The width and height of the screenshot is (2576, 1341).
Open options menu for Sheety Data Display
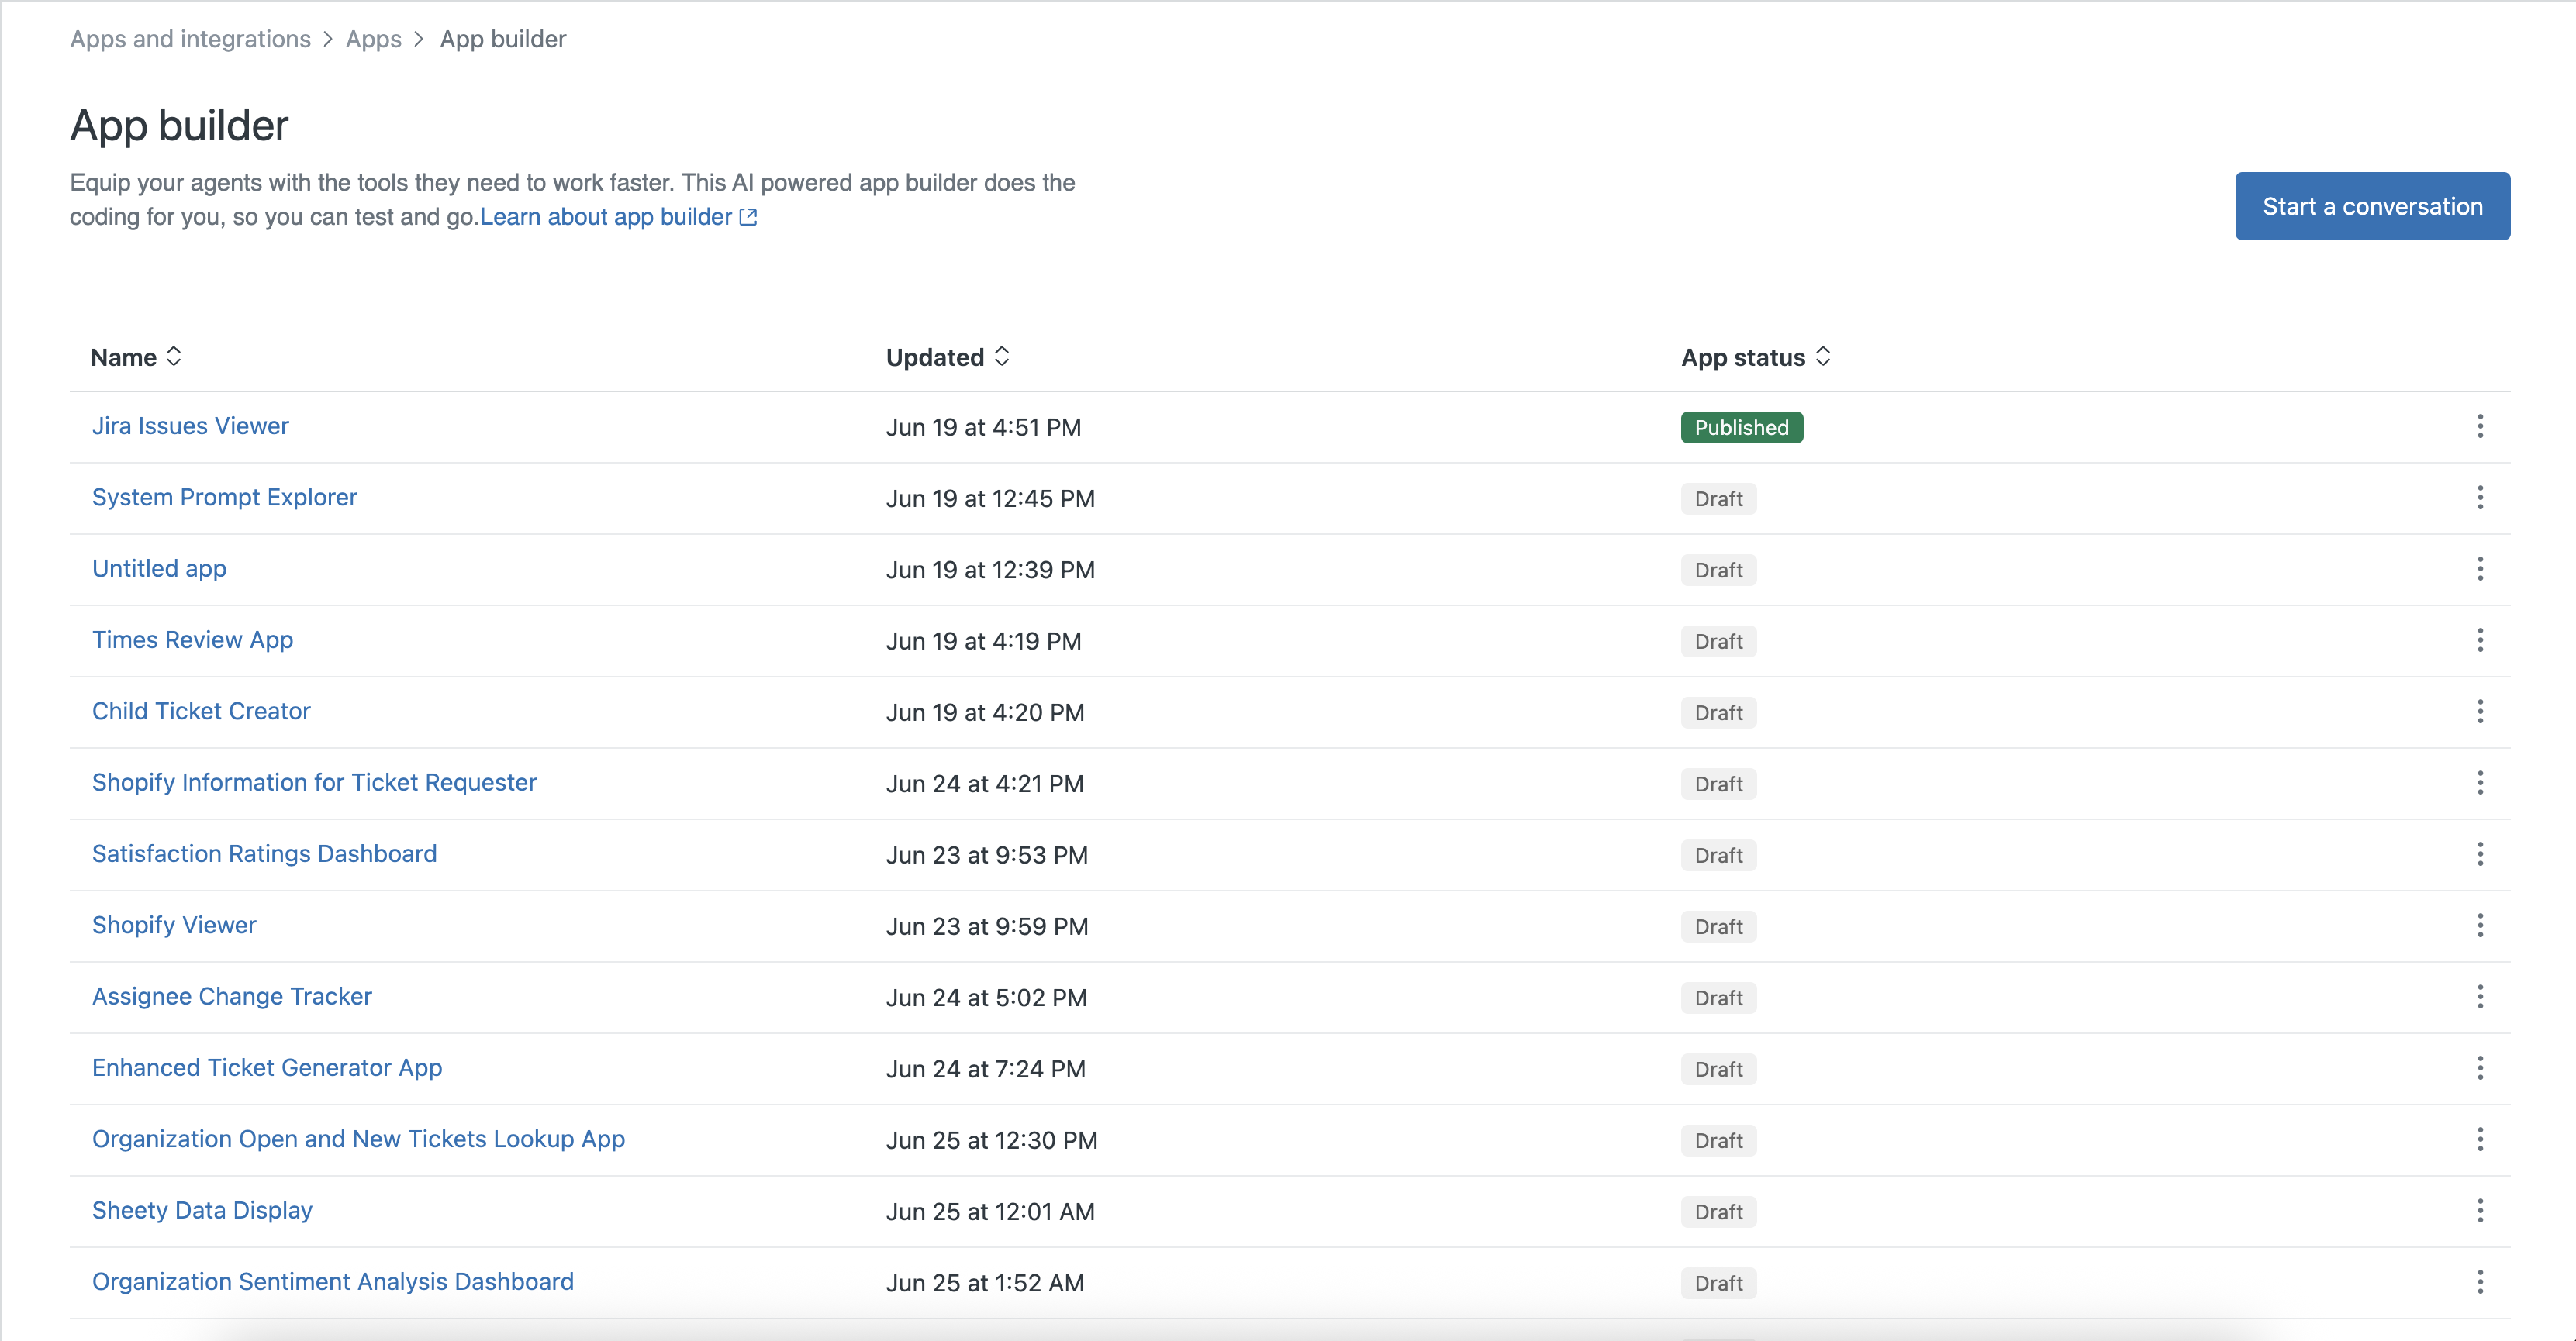2480,1211
